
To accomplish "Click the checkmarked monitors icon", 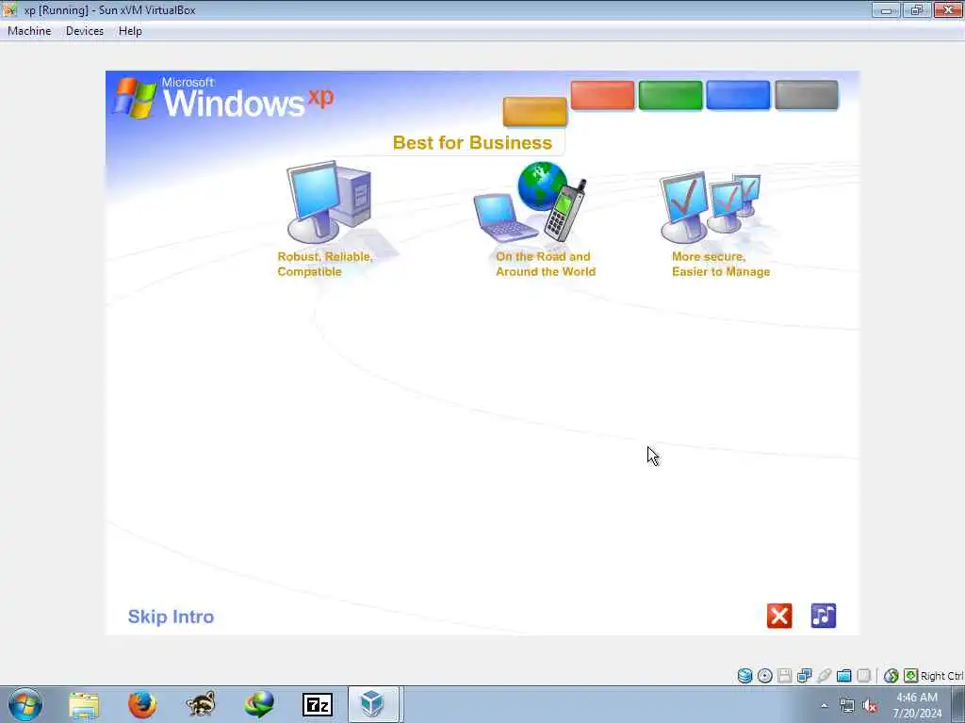I will point(710,207).
